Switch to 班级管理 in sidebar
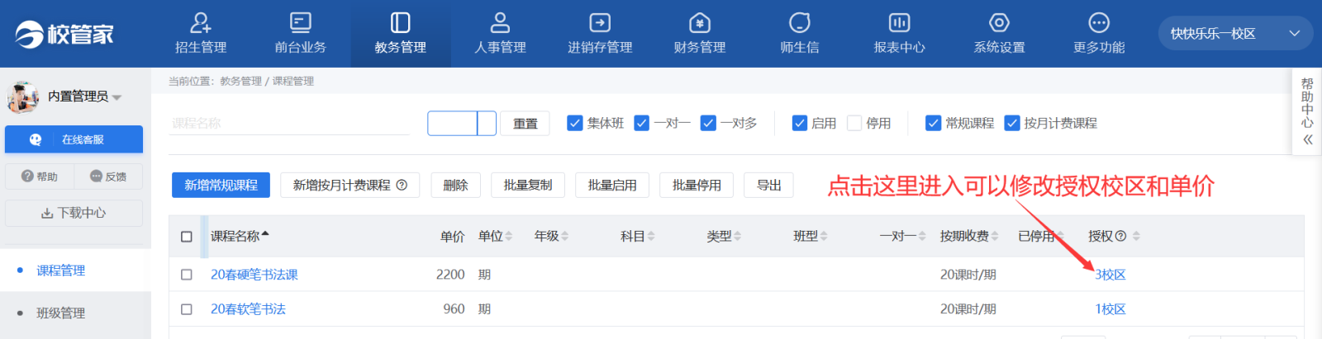Image resolution: width=1322 pixels, height=339 pixels. 60,313
